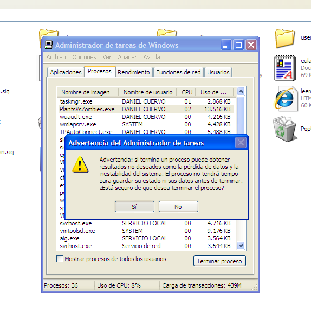311x330 pixels.
Task: Select the folder icon at top right
Action: pyautogui.click(x=285, y=38)
